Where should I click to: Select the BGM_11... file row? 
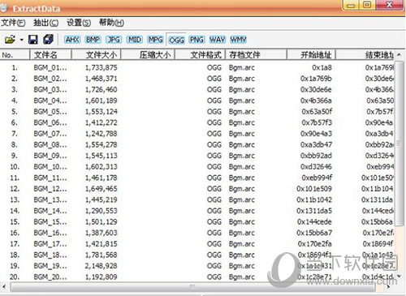tap(197, 178)
